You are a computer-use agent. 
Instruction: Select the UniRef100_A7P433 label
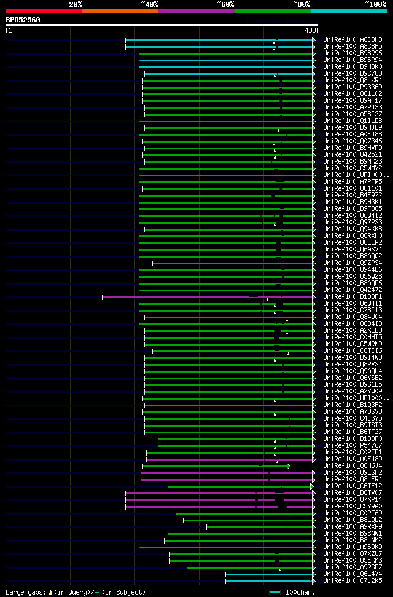point(352,108)
